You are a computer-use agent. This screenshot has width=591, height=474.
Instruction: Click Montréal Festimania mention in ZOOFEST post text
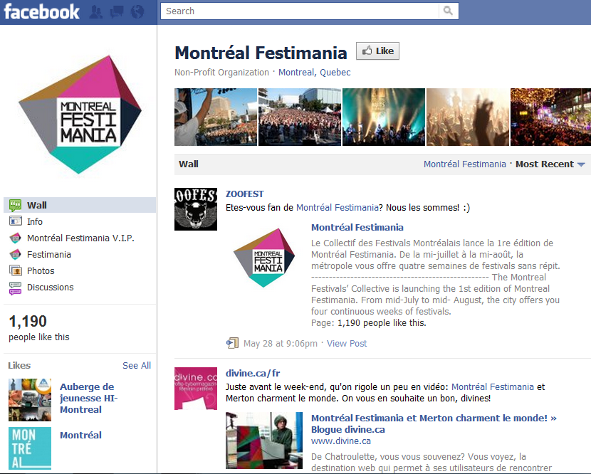pos(338,208)
